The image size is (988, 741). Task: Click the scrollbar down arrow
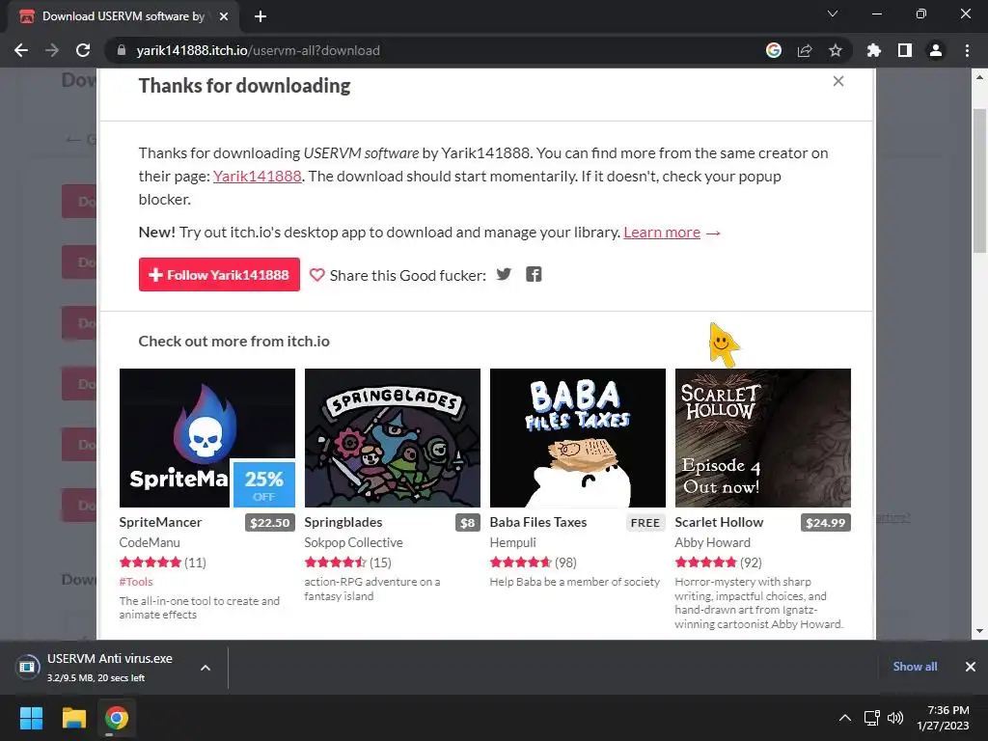tap(979, 631)
